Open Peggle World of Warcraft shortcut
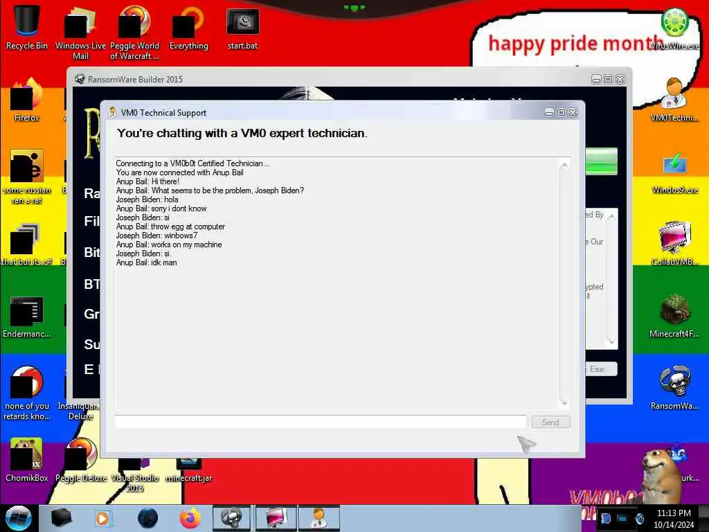The width and height of the screenshot is (709, 532). tap(134, 32)
